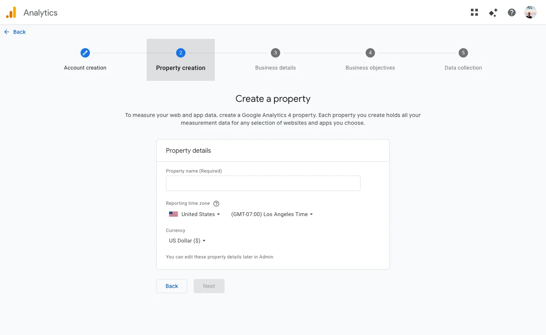Image resolution: width=546 pixels, height=335 pixels.
Task: Click the Back navigation link
Action: [19, 31]
